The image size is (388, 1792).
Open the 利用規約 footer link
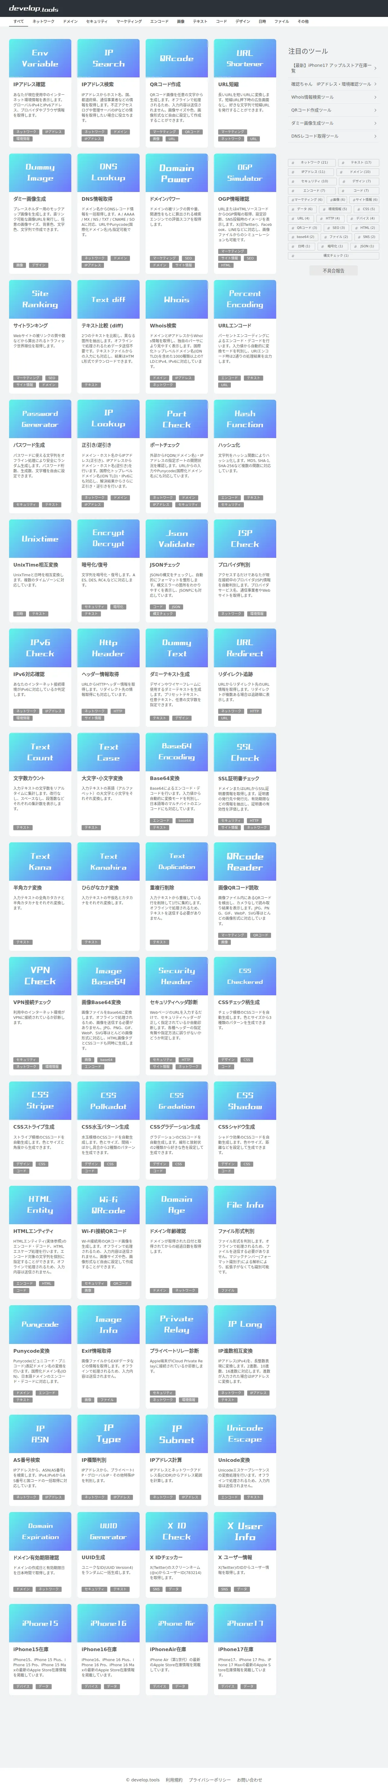[174, 1780]
